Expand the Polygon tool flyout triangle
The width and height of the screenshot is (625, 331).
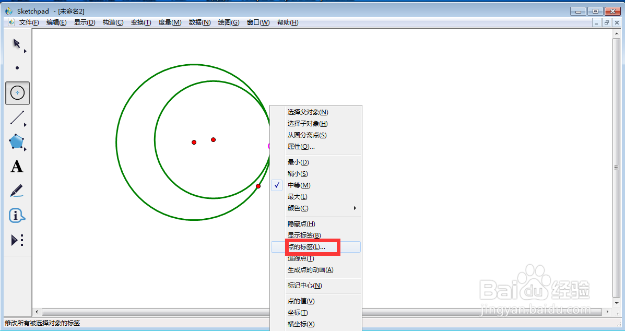(25, 150)
